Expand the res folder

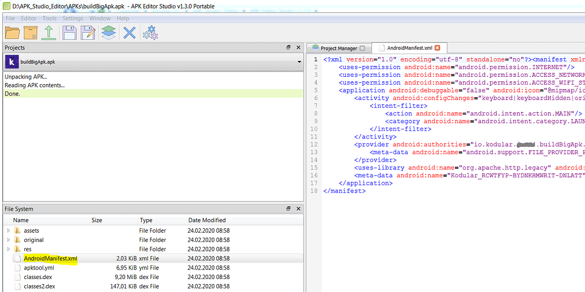pos(8,249)
